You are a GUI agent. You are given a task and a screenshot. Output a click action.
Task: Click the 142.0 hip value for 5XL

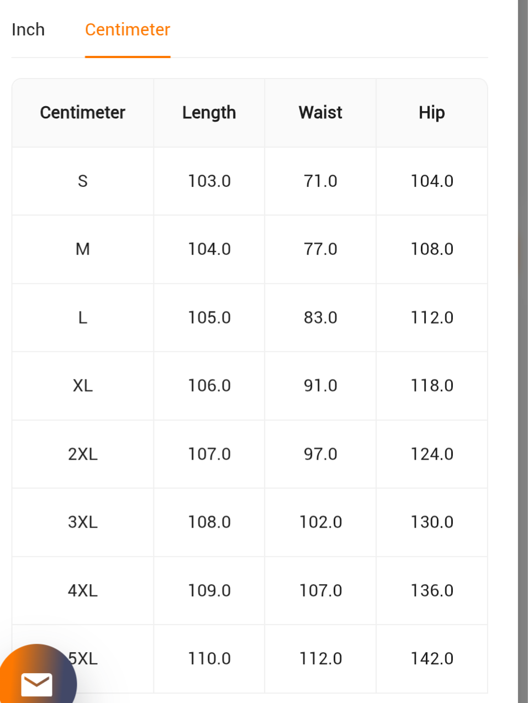tap(431, 659)
